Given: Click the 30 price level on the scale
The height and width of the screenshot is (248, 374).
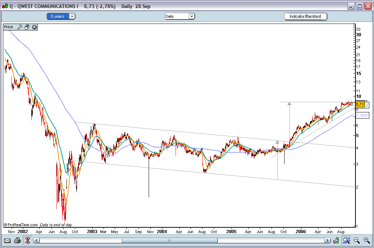Looking at the screenshot, I should (x=358, y=34).
